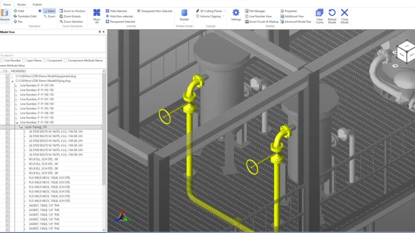The image size is (415, 233).
Task: Open the Publish tab
Action: [x=37, y=4]
